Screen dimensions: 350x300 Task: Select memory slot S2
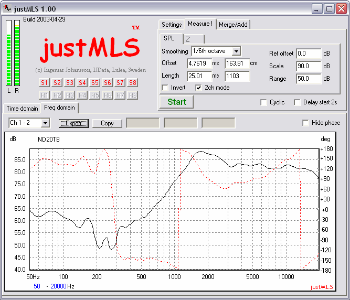coord(57,83)
